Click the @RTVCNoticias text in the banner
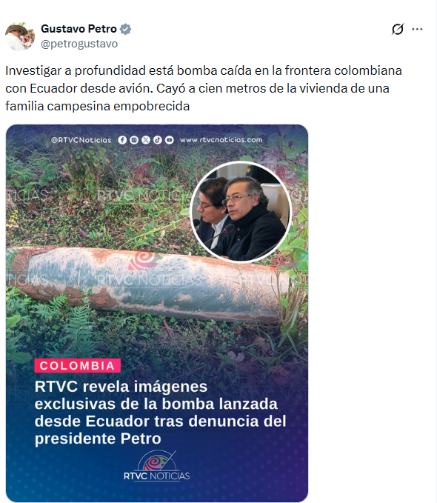This screenshot has width=437, height=503. click(x=81, y=140)
